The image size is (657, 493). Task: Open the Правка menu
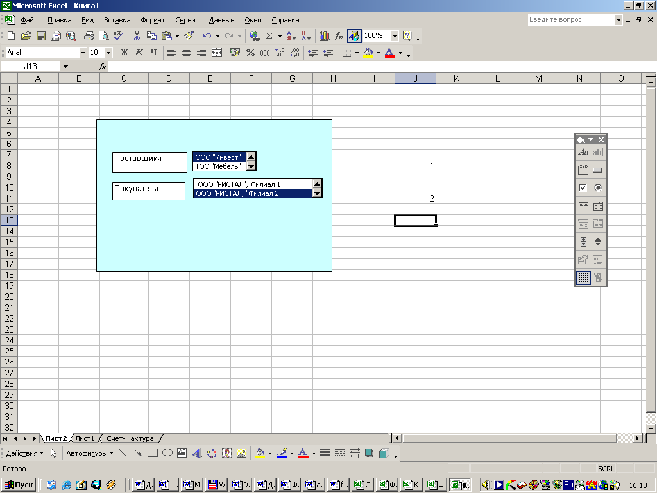tap(59, 20)
